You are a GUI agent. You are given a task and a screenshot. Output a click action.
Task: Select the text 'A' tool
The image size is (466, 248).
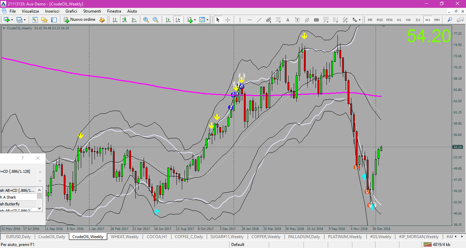click(x=288, y=20)
